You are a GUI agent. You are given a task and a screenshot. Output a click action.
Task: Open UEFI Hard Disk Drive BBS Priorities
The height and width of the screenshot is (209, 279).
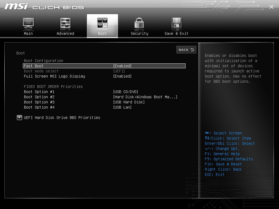[62, 118]
